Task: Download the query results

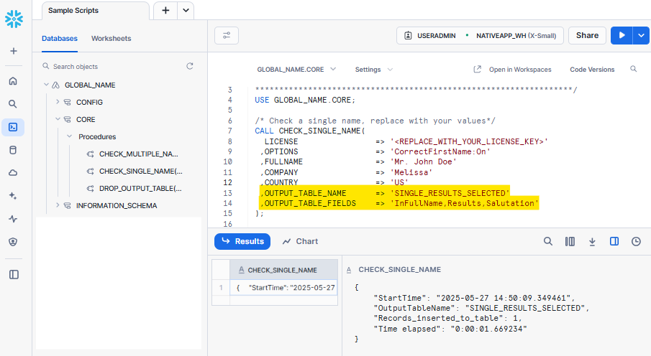Action: pyautogui.click(x=593, y=241)
